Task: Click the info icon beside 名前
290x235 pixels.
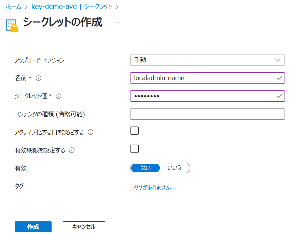Action: (39, 78)
